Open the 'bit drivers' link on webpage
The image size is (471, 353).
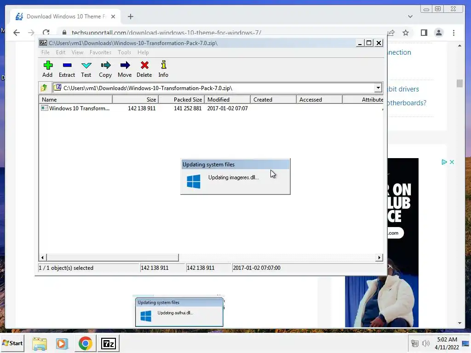(x=402, y=89)
